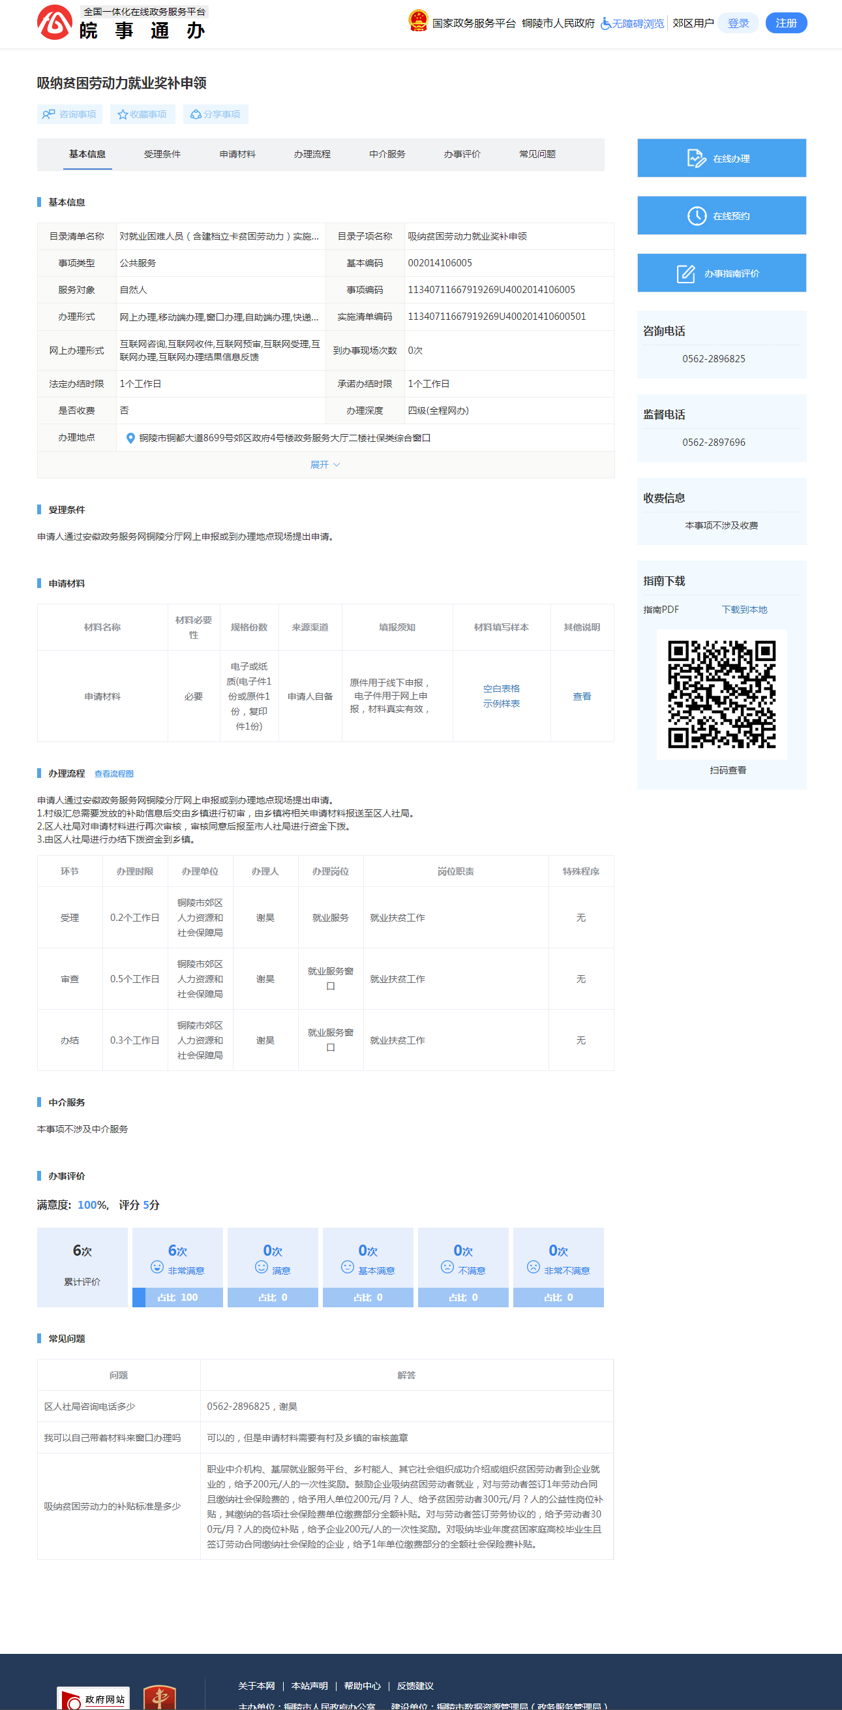Open the 申请材料 tab

tap(237, 154)
